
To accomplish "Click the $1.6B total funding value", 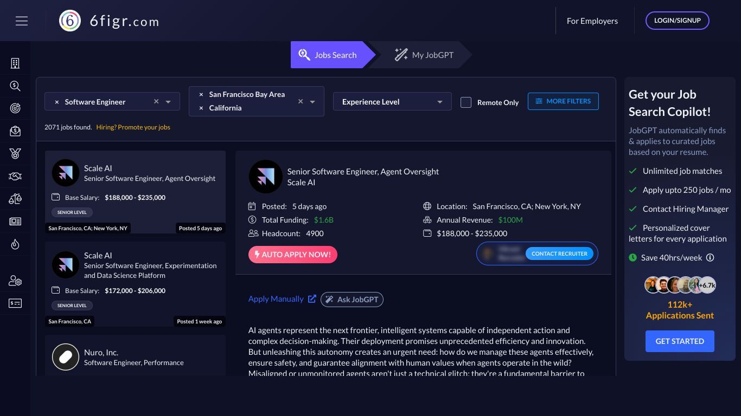I will pos(324,220).
